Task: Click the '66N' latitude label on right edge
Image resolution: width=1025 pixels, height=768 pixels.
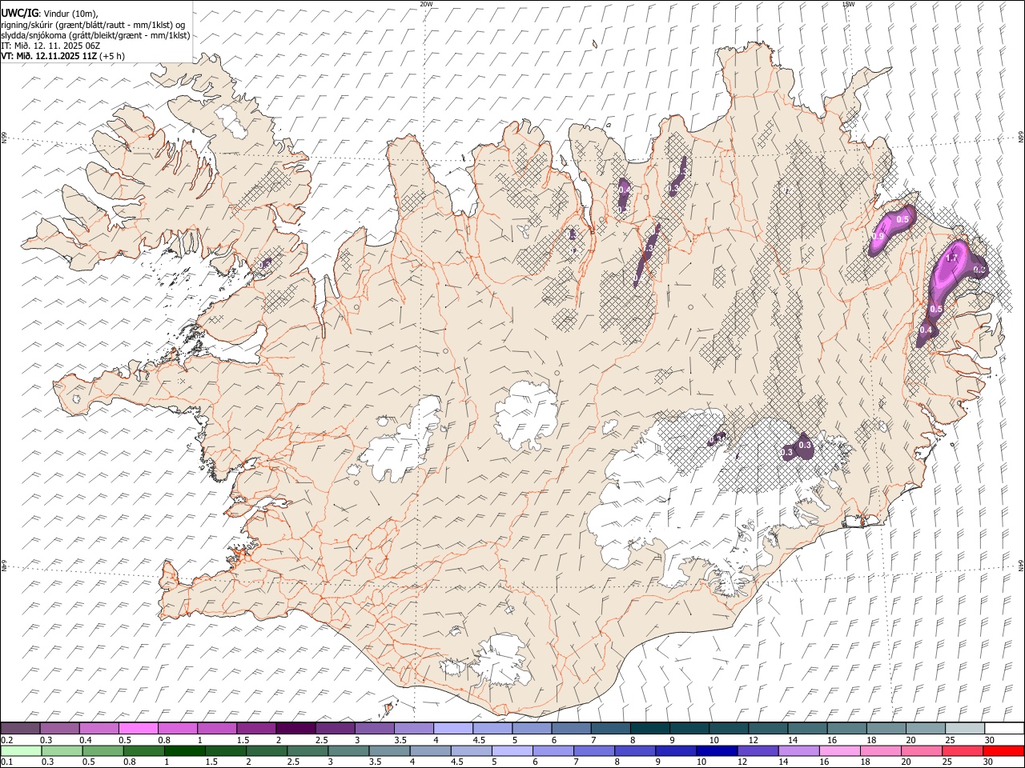Action: point(1021,138)
